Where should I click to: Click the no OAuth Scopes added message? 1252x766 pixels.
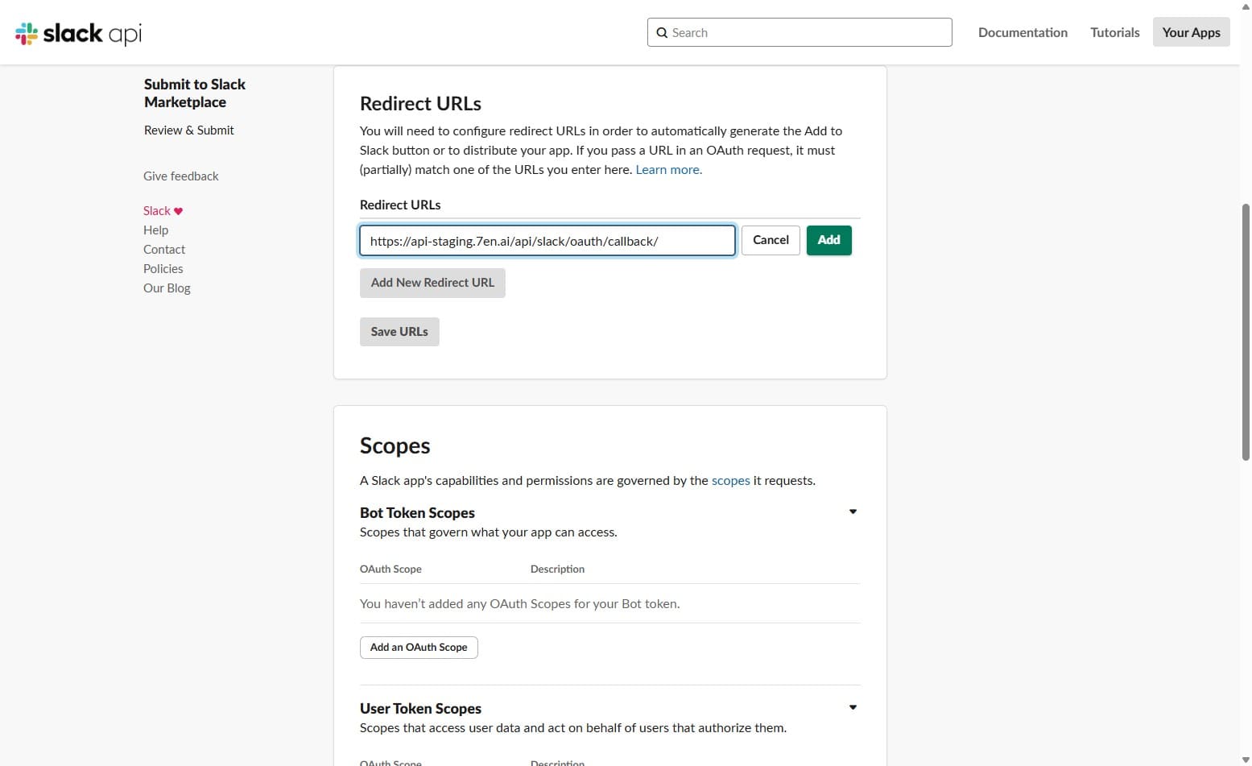[519, 603]
